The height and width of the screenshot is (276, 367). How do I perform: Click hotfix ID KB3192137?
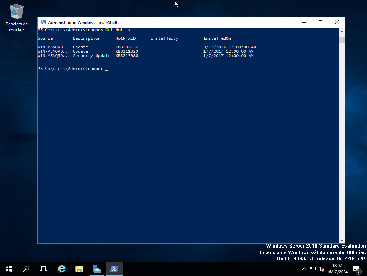click(x=127, y=47)
